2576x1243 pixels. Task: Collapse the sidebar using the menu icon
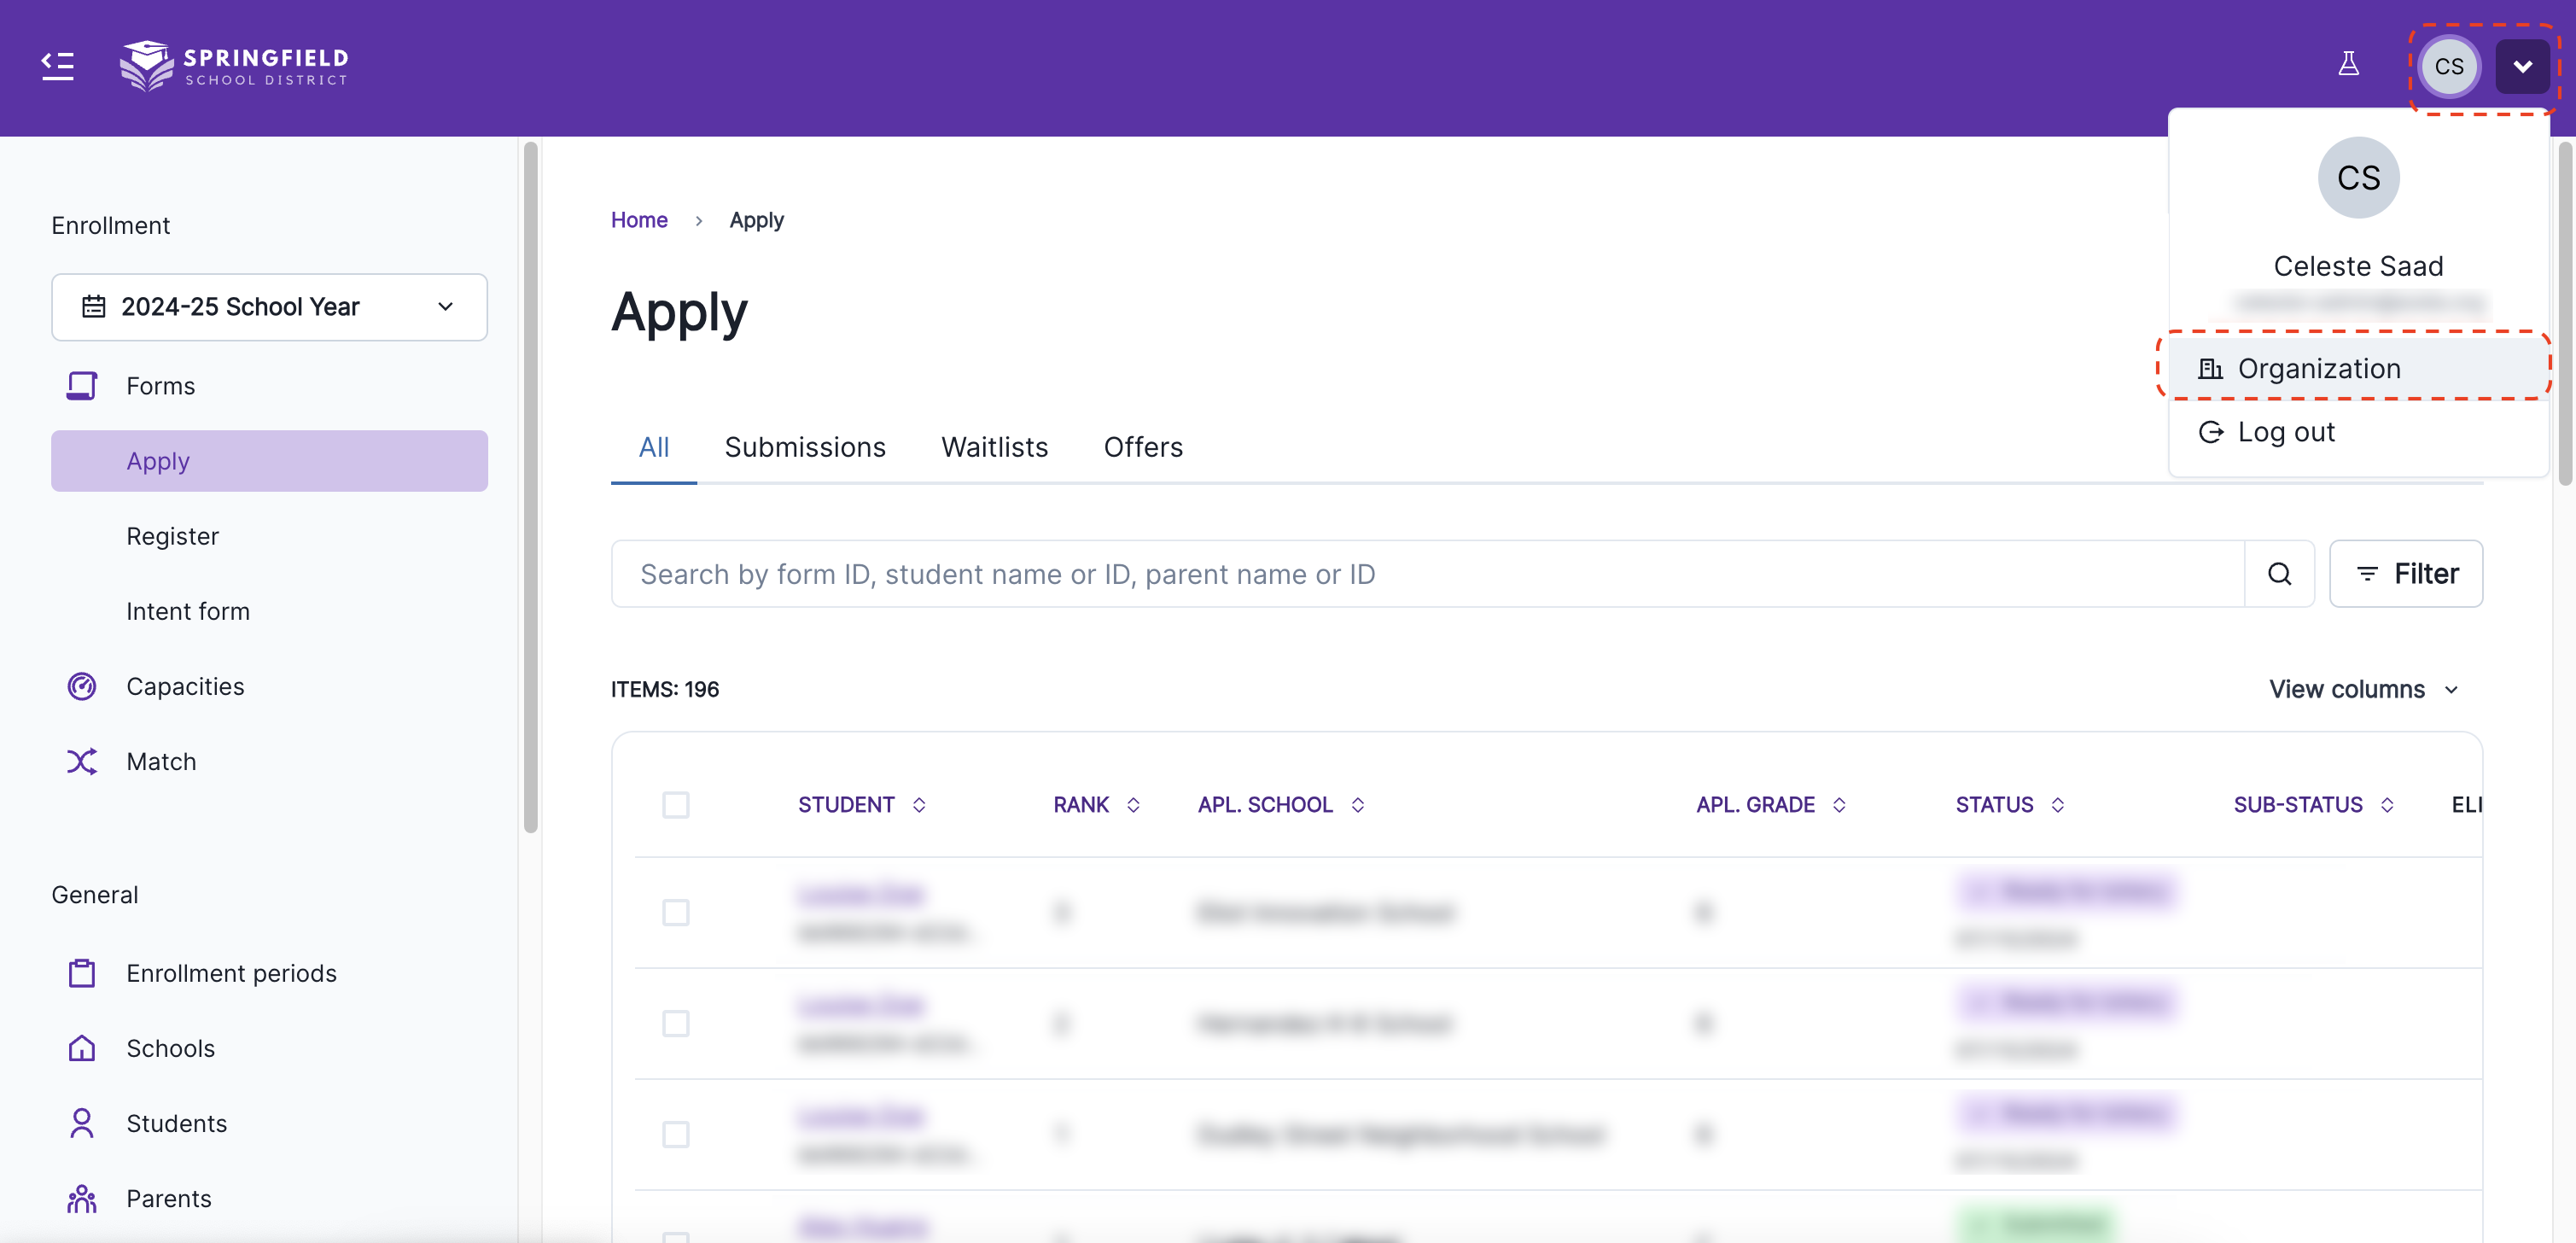pos(57,66)
